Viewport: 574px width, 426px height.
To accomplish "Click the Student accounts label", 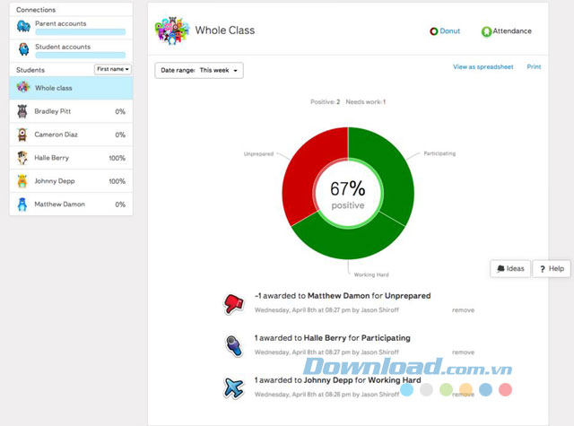I will pos(63,47).
